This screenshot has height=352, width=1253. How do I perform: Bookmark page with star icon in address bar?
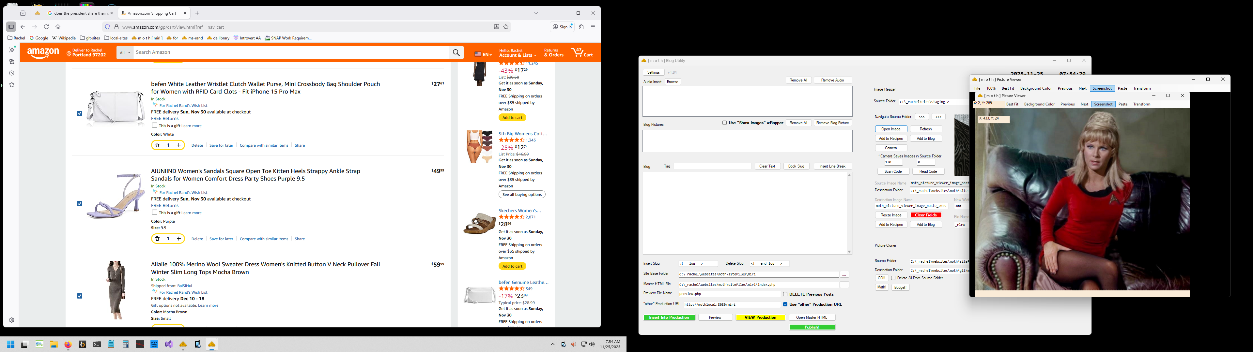(x=506, y=27)
